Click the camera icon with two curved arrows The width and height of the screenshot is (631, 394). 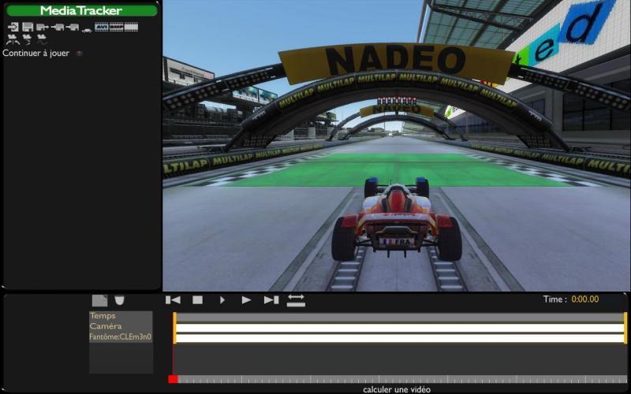[13, 39]
